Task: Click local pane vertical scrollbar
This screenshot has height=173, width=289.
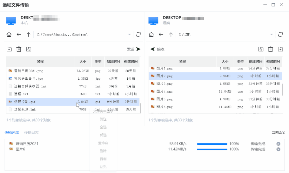Action: point(140,108)
